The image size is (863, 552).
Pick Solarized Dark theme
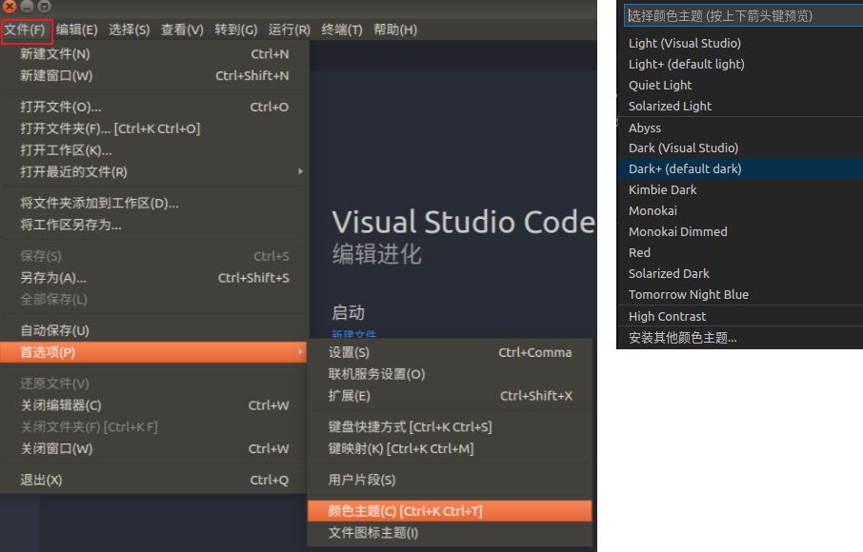(740, 273)
